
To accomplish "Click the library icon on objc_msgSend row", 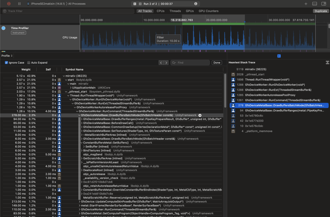I will pyautogui.click(x=59, y=154).
